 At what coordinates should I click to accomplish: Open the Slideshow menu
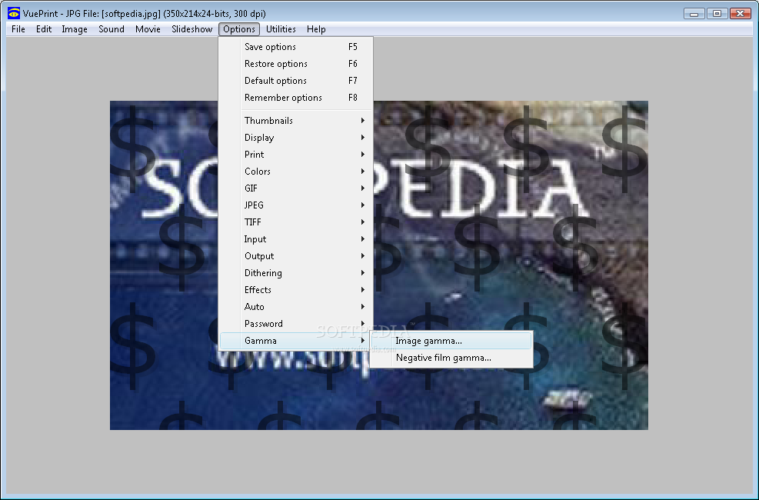[191, 29]
